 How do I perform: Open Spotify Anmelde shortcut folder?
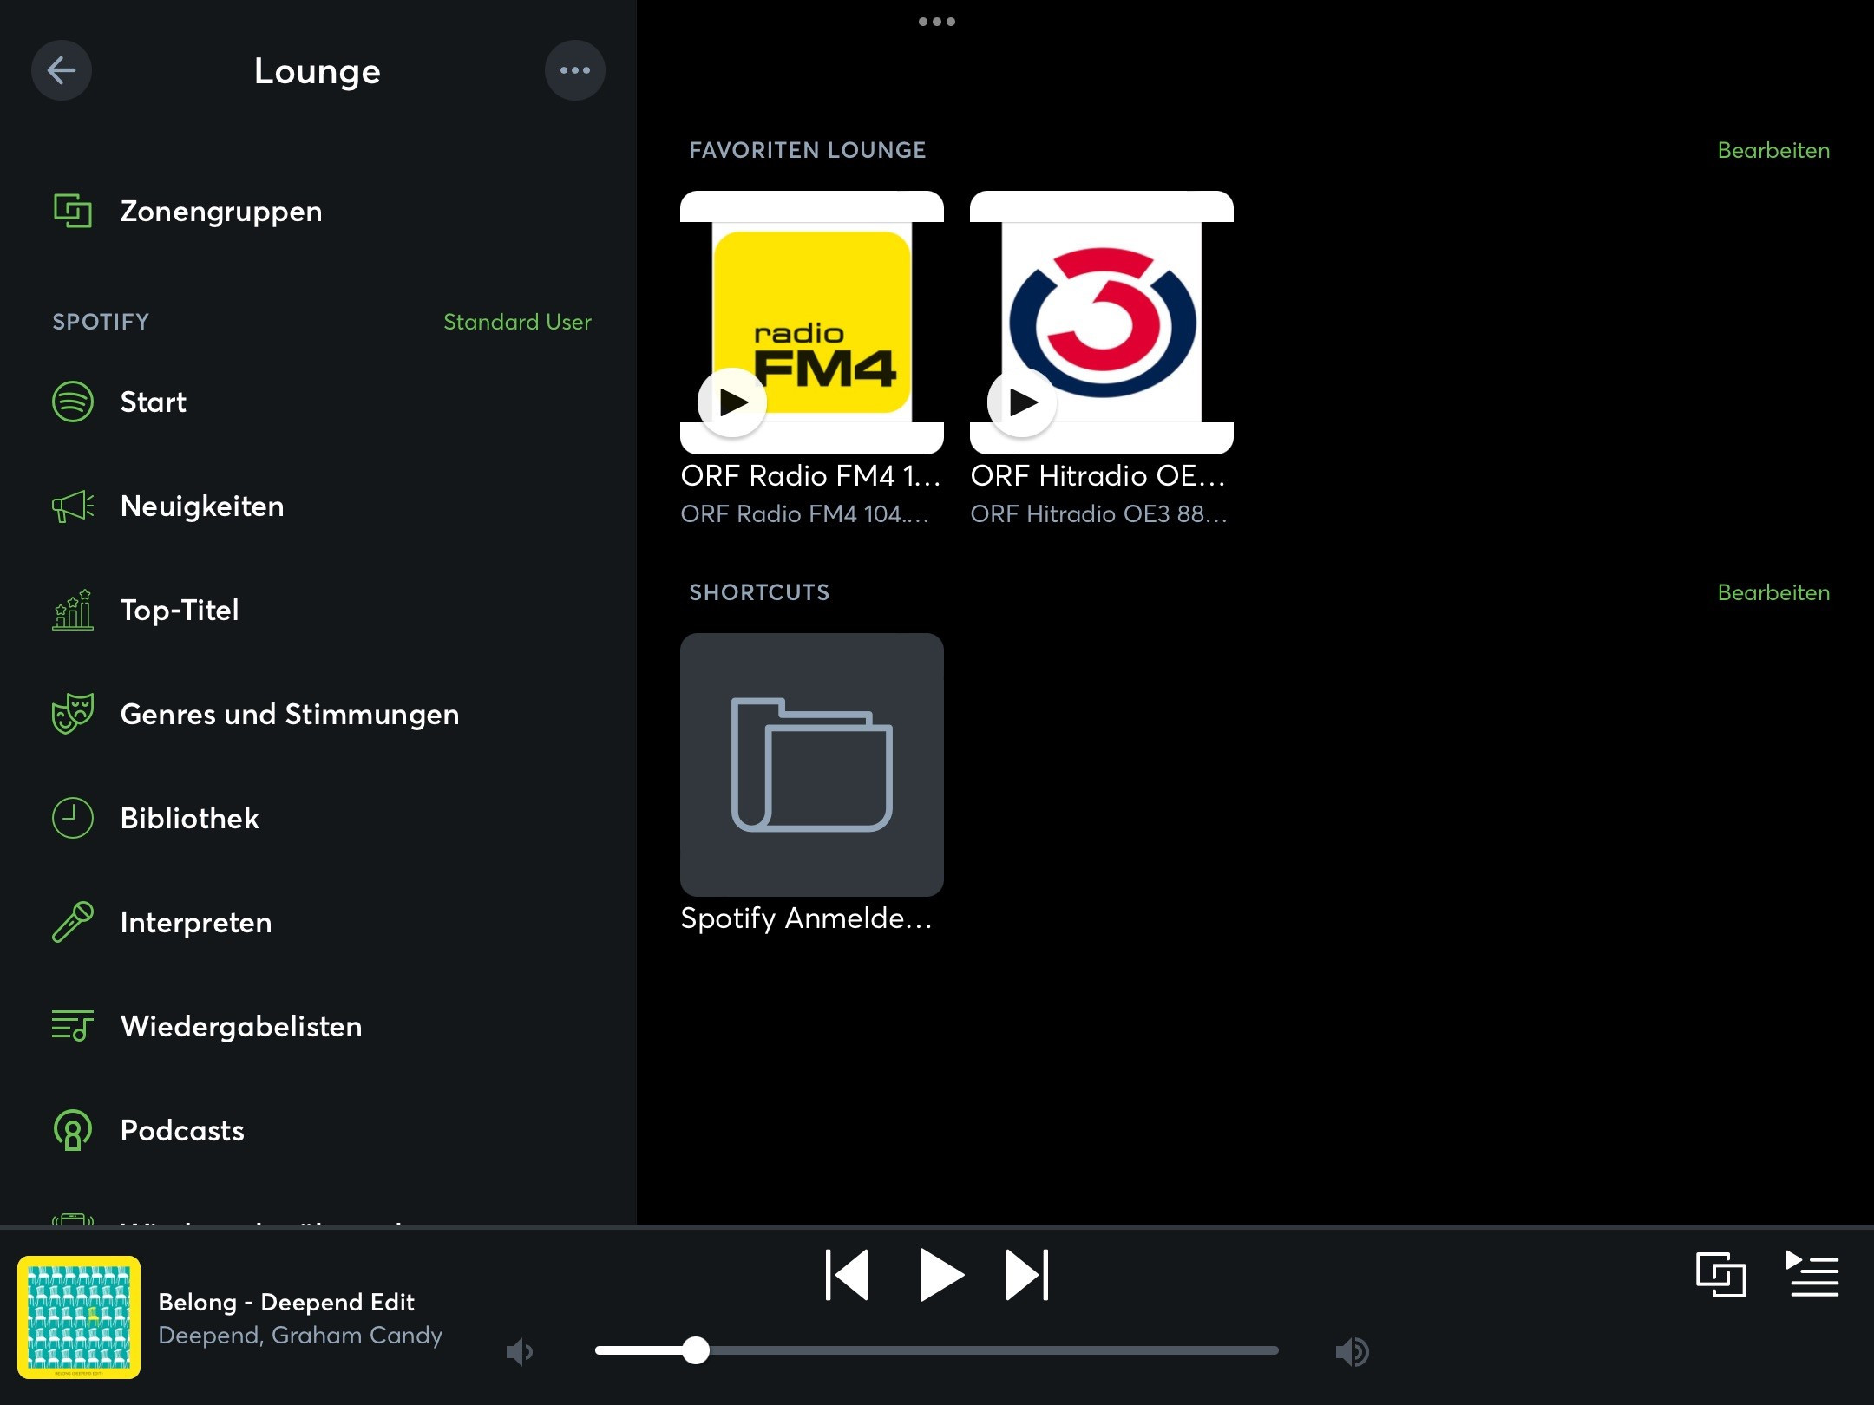(811, 764)
